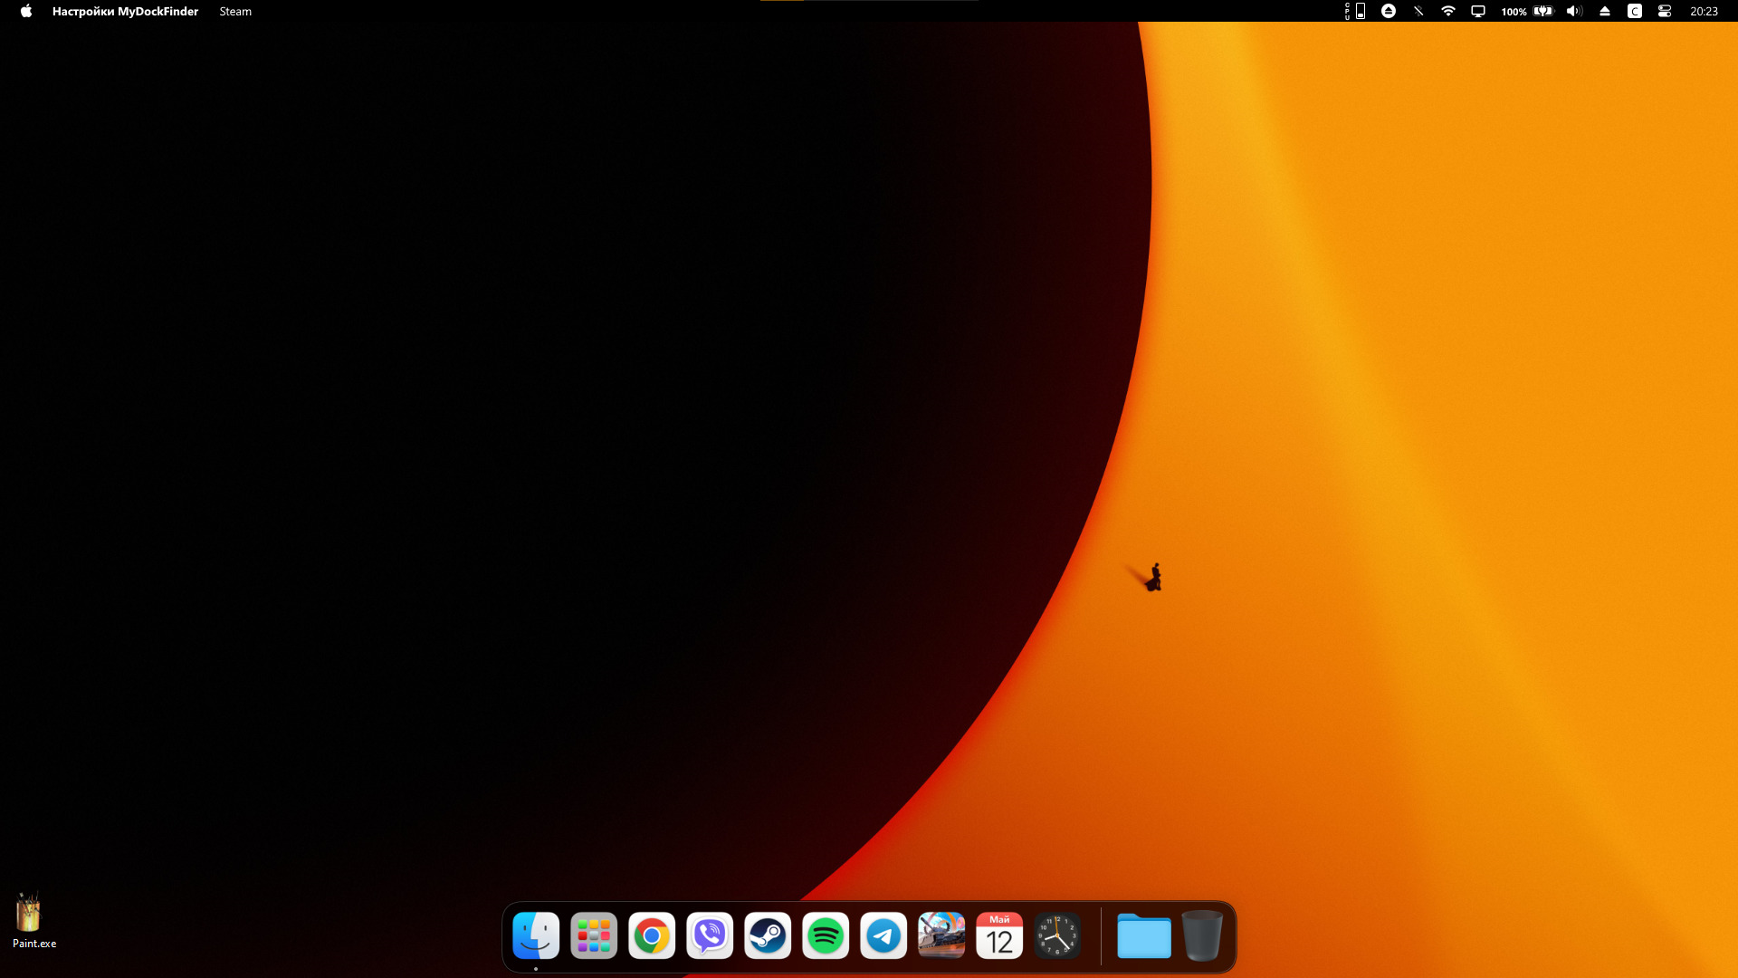Open the volume control in menu bar
Viewport: 1738px width, 978px height.
(x=1574, y=11)
